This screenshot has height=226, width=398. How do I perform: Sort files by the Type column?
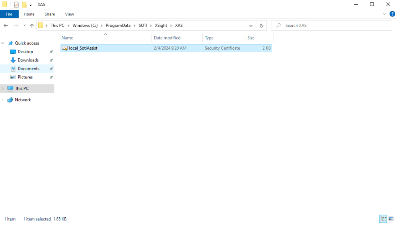[224, 38]
